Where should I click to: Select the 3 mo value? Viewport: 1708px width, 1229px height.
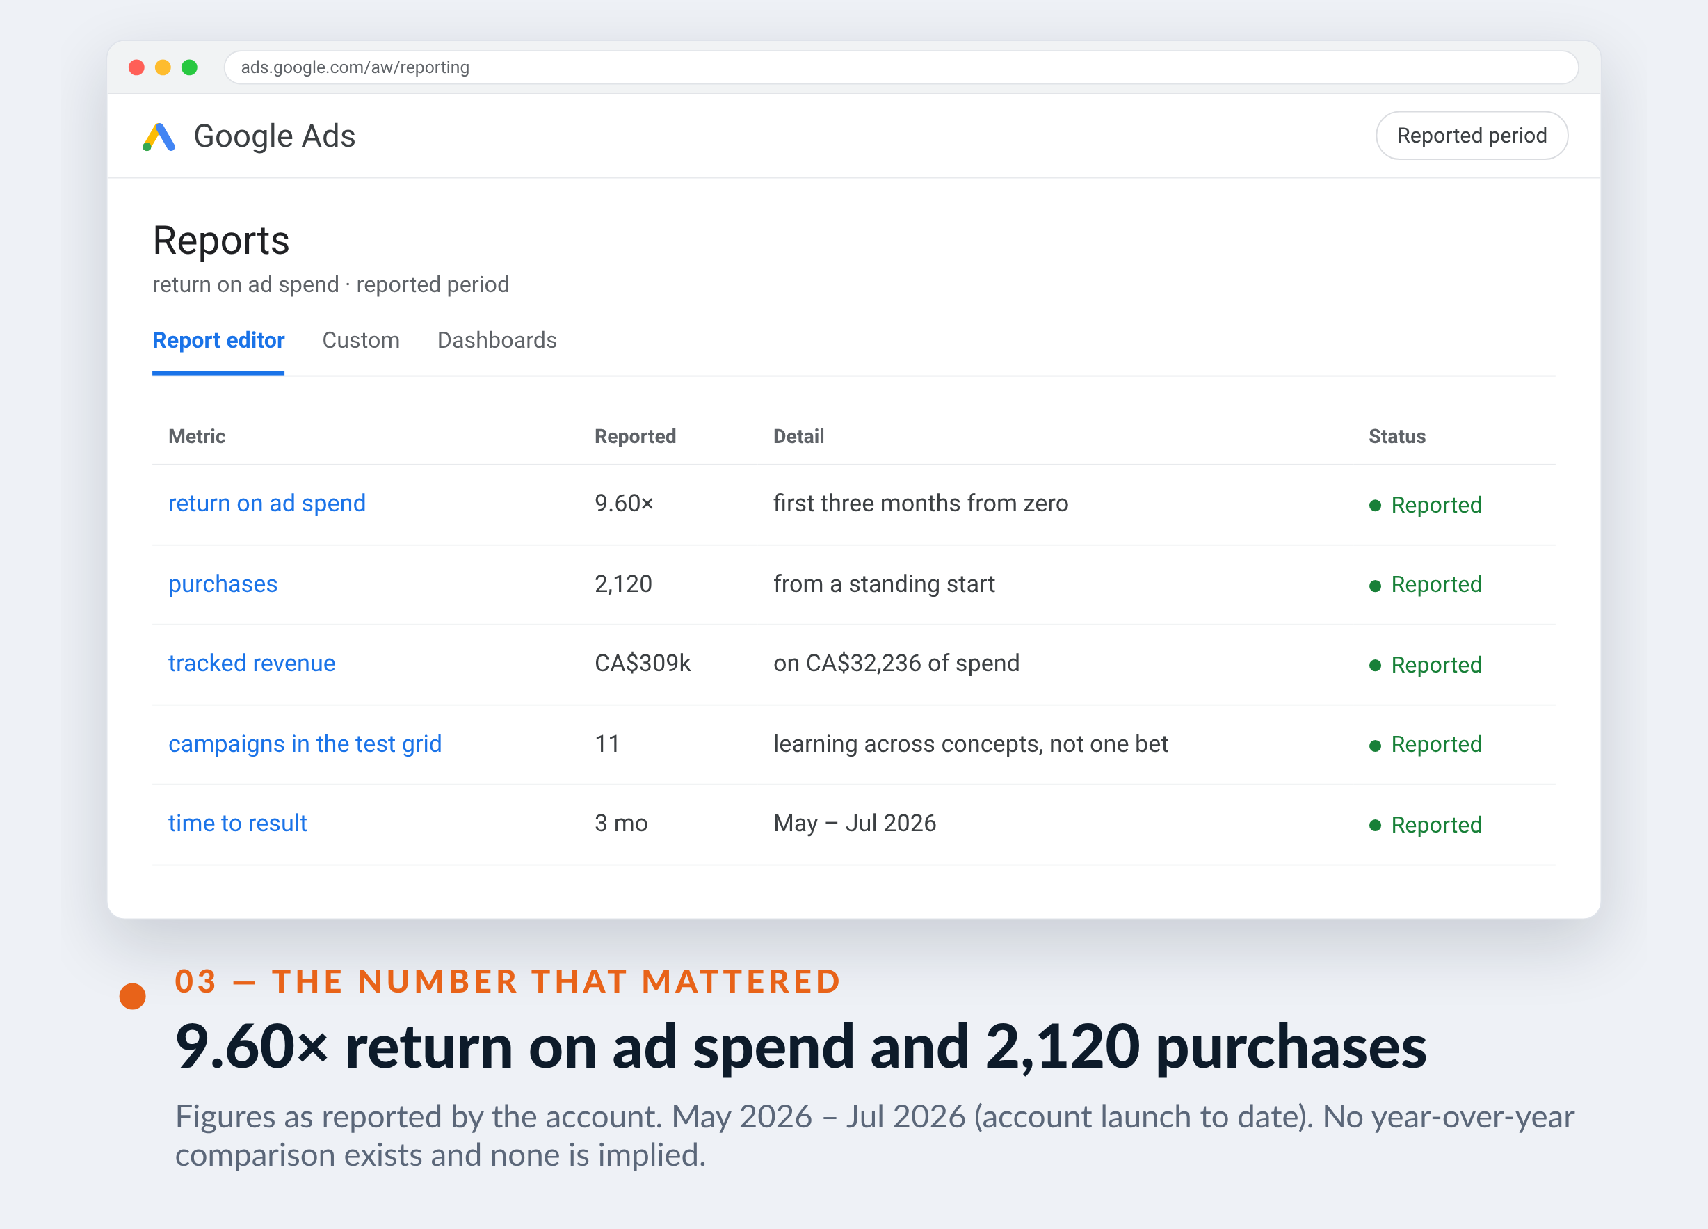(620, 823)
